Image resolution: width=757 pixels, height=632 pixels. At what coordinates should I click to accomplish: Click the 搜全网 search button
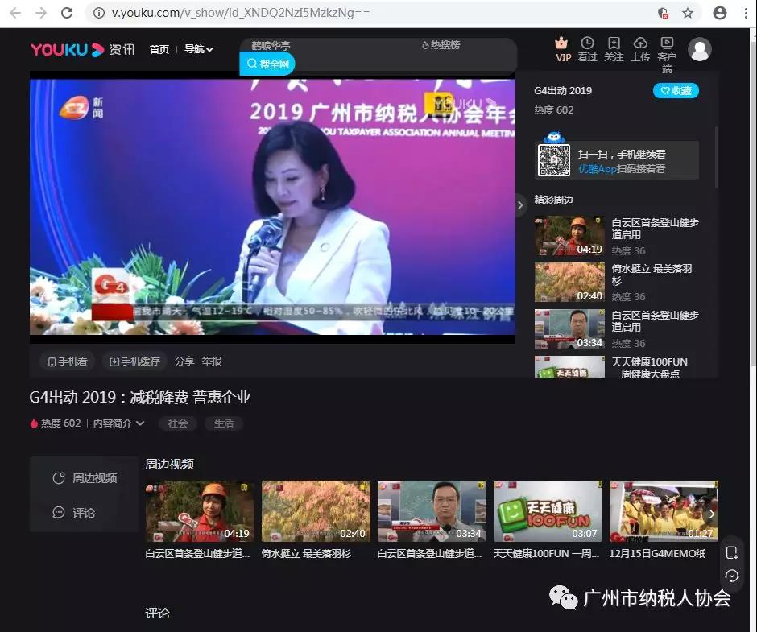tap(267, 64)
